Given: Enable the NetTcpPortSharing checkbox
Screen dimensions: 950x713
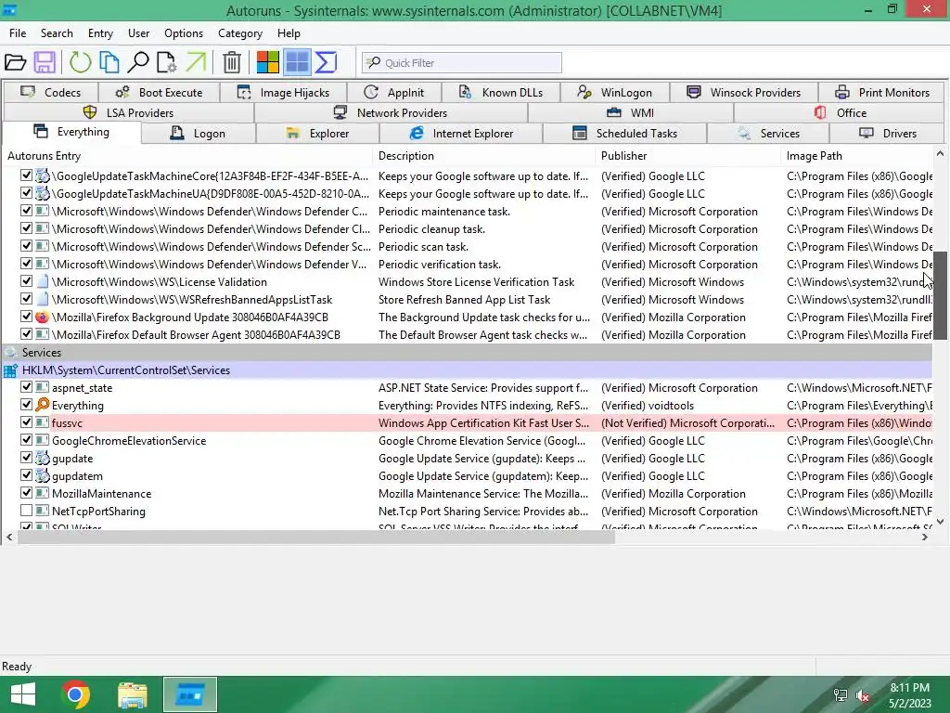Looking at the screenshot, I should 26,511.
